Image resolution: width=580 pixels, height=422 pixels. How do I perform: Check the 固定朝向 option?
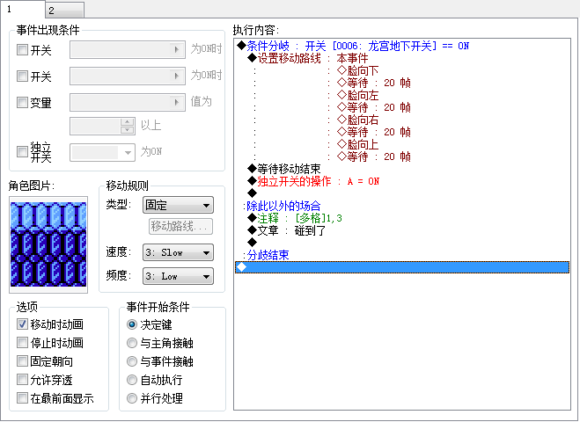point(22,361)
